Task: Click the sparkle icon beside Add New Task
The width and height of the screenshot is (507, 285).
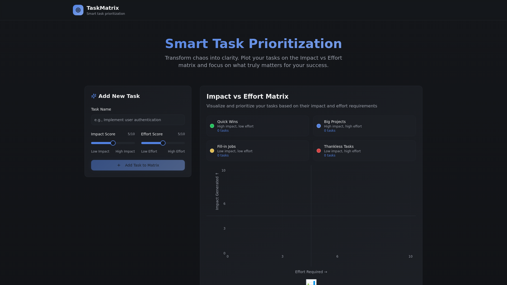Action: pyautogui.click(x=93, y=96)
